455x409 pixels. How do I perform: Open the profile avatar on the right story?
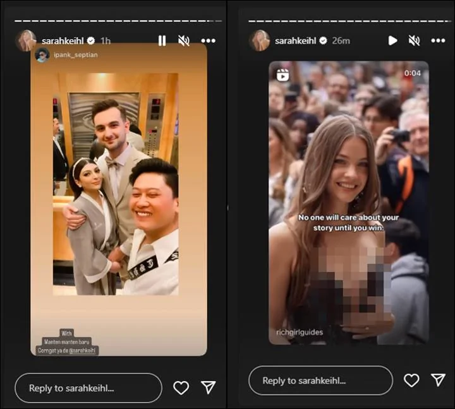pyautogui.click(x=260, y=40)
